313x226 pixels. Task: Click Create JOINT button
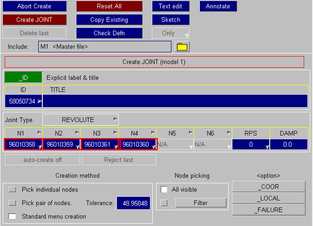pos(34,20)
